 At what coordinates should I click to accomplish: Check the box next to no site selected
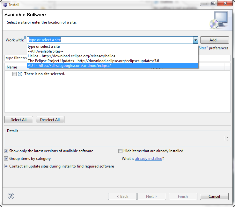[14, 74]
